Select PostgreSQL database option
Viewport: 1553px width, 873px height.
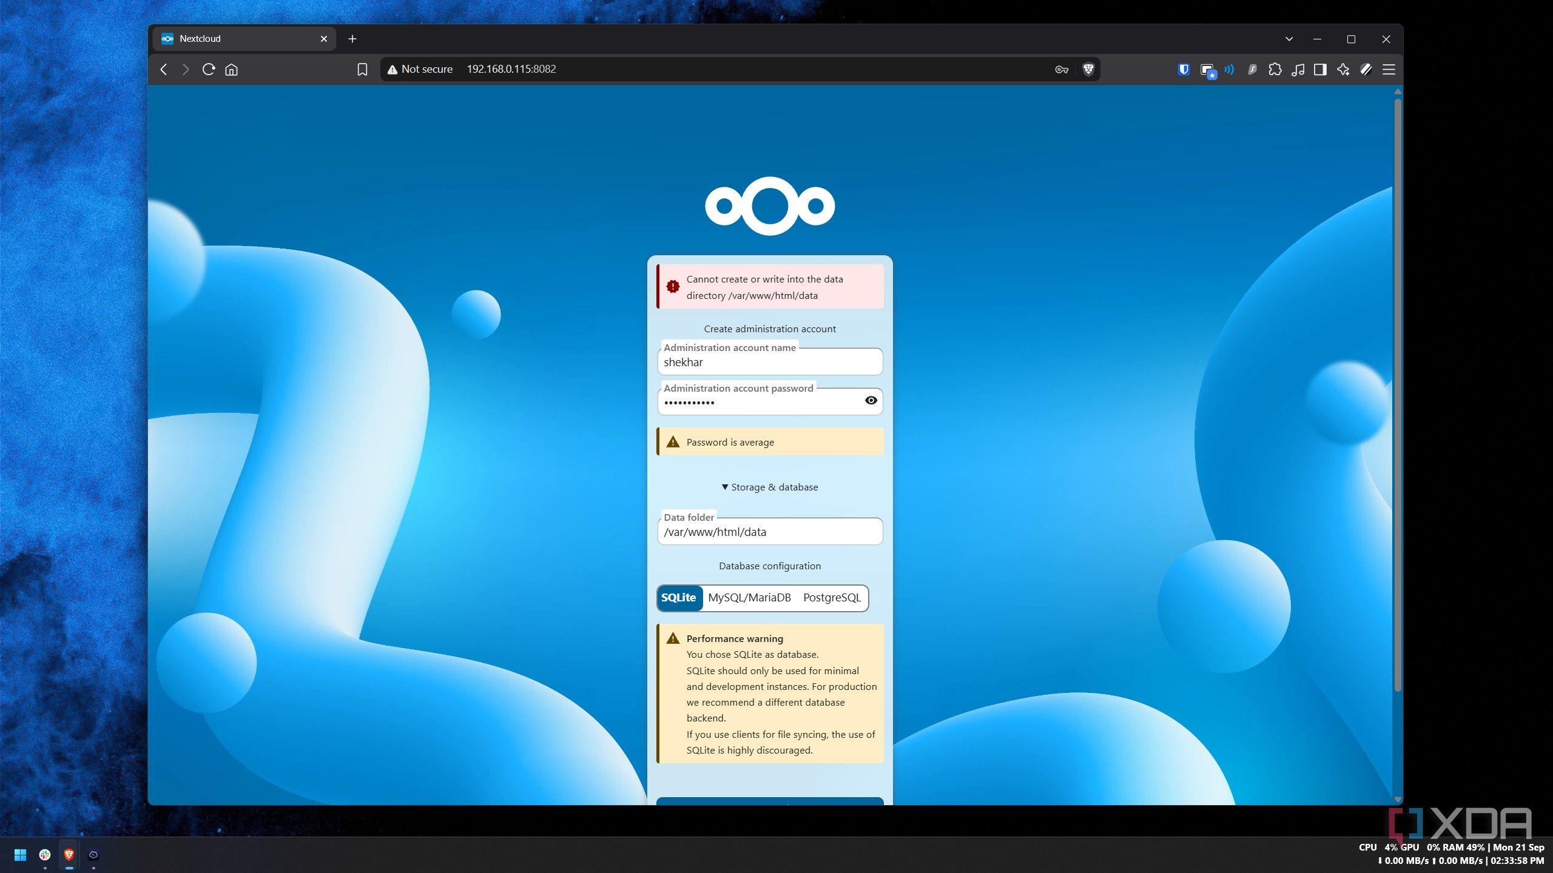coord(832,598)
